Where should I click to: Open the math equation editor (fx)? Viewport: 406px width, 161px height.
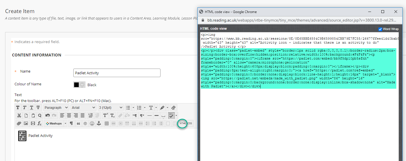pos(39,123)
